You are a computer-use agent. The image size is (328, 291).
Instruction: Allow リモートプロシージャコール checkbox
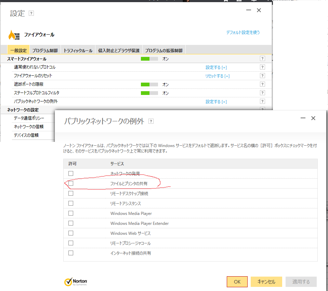pos(71,243)
